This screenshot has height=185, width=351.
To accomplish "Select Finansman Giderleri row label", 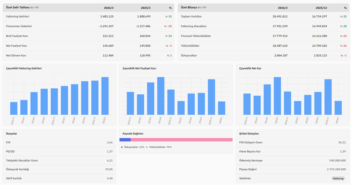I will [x=19, y=26].
